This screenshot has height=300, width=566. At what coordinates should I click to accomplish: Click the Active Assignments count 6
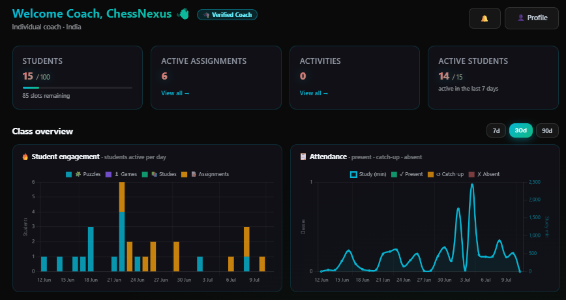(164, 76)
